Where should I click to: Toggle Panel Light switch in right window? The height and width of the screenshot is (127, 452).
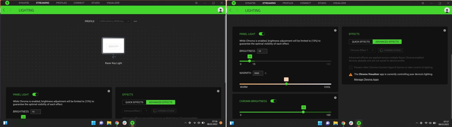[262, 34]
